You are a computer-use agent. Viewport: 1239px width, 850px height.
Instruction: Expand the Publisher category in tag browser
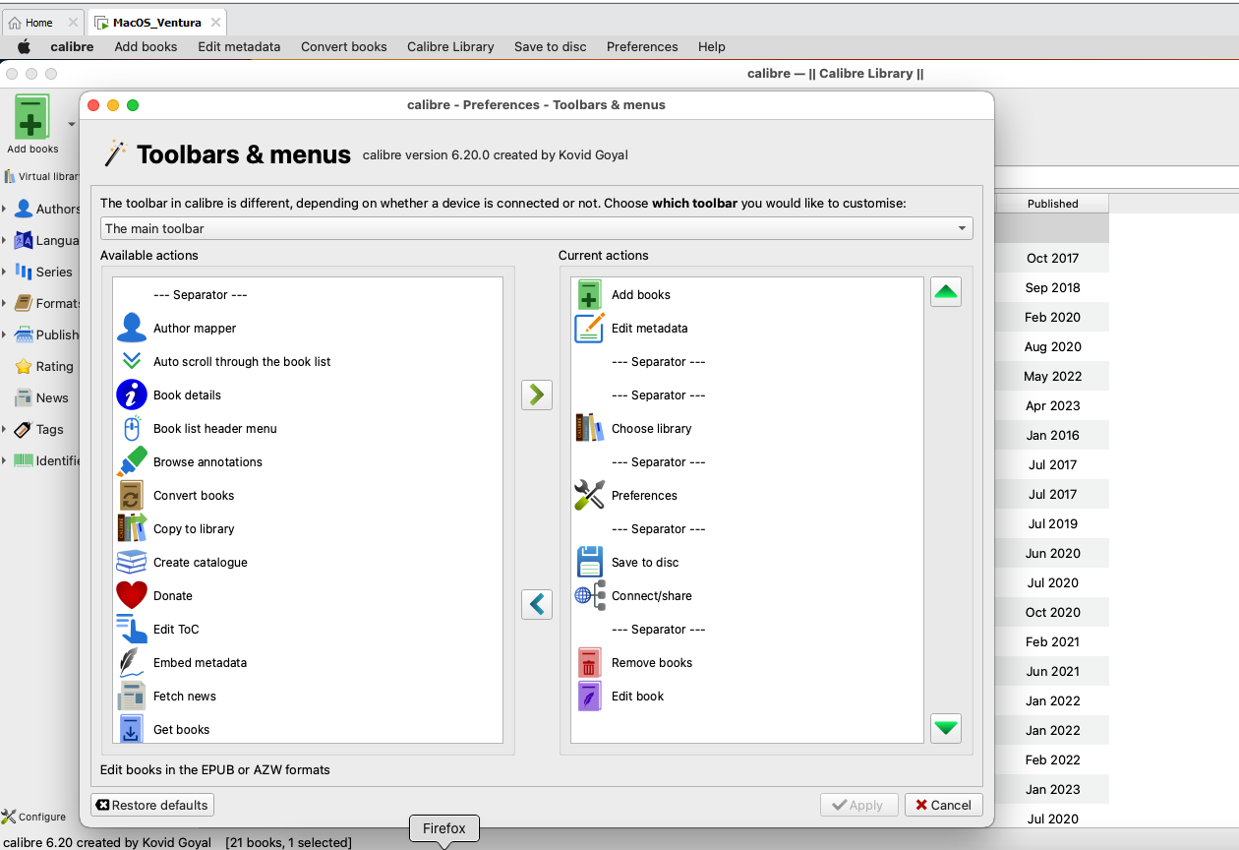point(5,334)
